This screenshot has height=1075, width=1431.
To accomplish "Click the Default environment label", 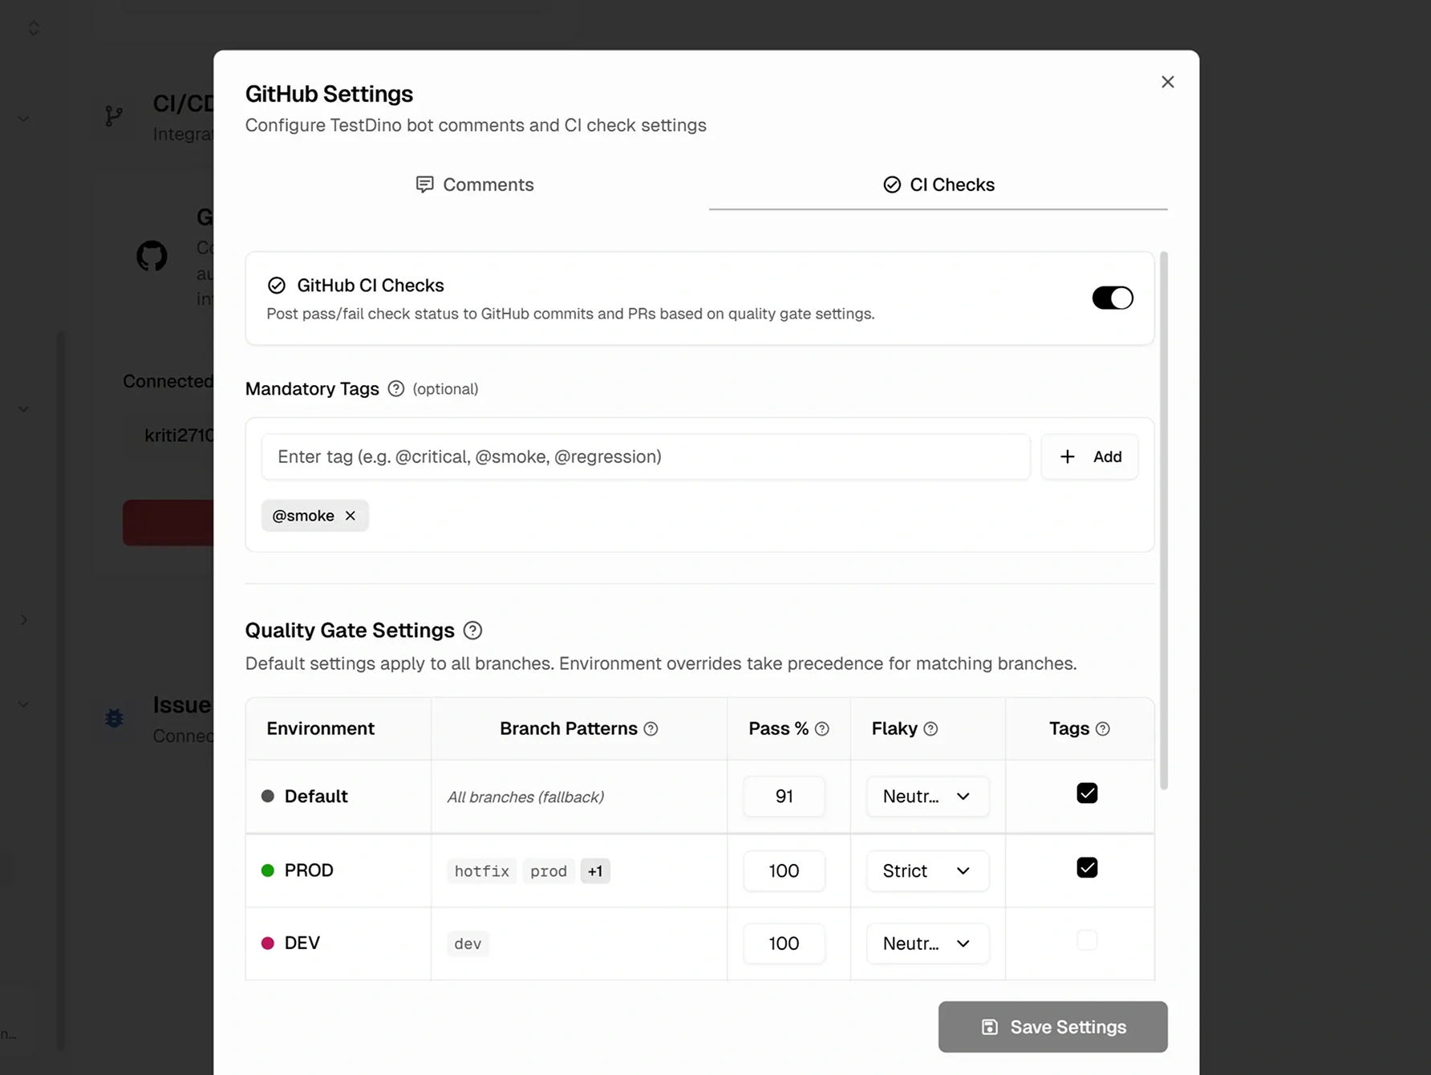I will point(316,797).
